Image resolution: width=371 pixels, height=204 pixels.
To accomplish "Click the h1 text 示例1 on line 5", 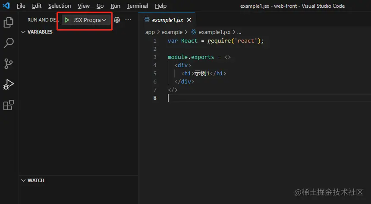I will pos(202,74).
